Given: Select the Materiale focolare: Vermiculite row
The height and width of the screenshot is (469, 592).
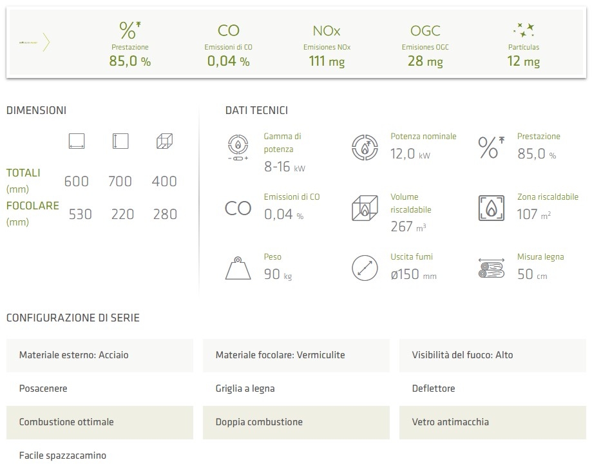Looking at the screenshot, I should [x=296, y=355].
